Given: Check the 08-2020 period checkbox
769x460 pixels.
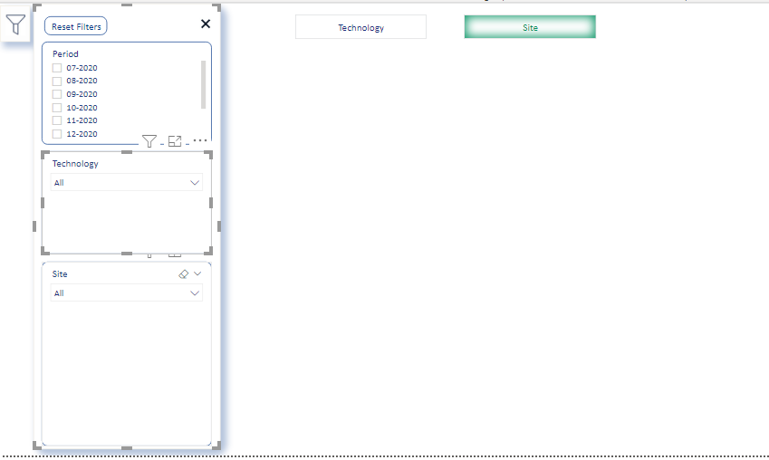Looking at the screenshot, I should pos(57,81).
